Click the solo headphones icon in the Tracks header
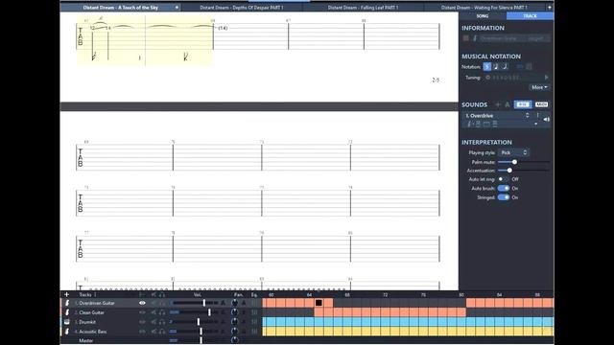 click(162, 294)
